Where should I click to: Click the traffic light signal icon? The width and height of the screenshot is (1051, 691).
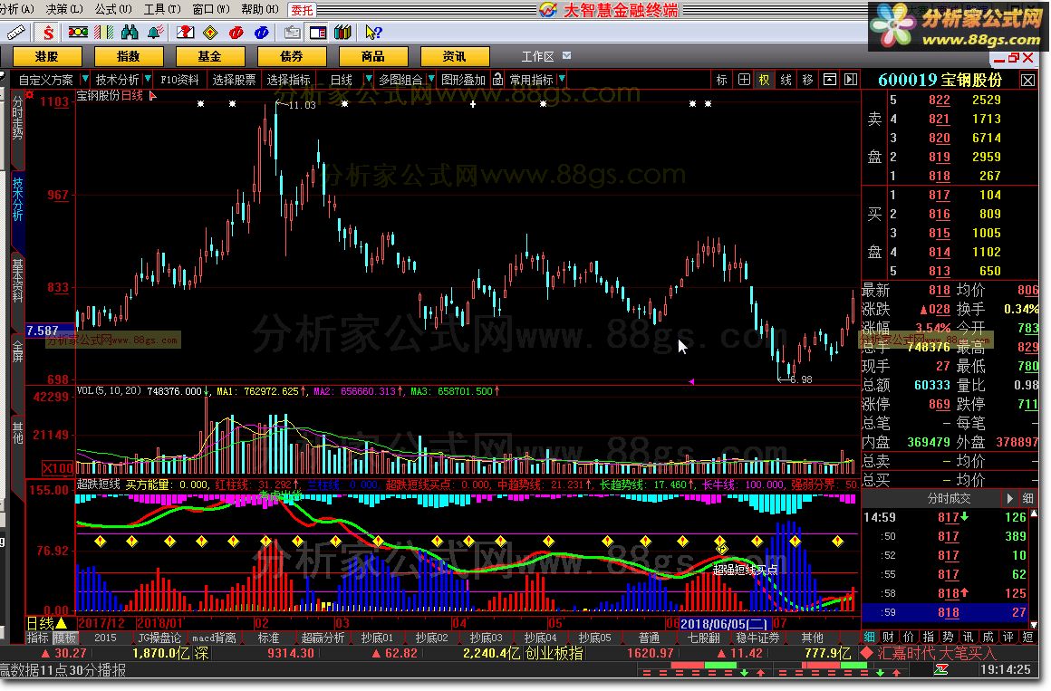[78, 32]
